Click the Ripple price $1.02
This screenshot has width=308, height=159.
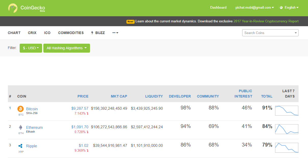(84, 146)
